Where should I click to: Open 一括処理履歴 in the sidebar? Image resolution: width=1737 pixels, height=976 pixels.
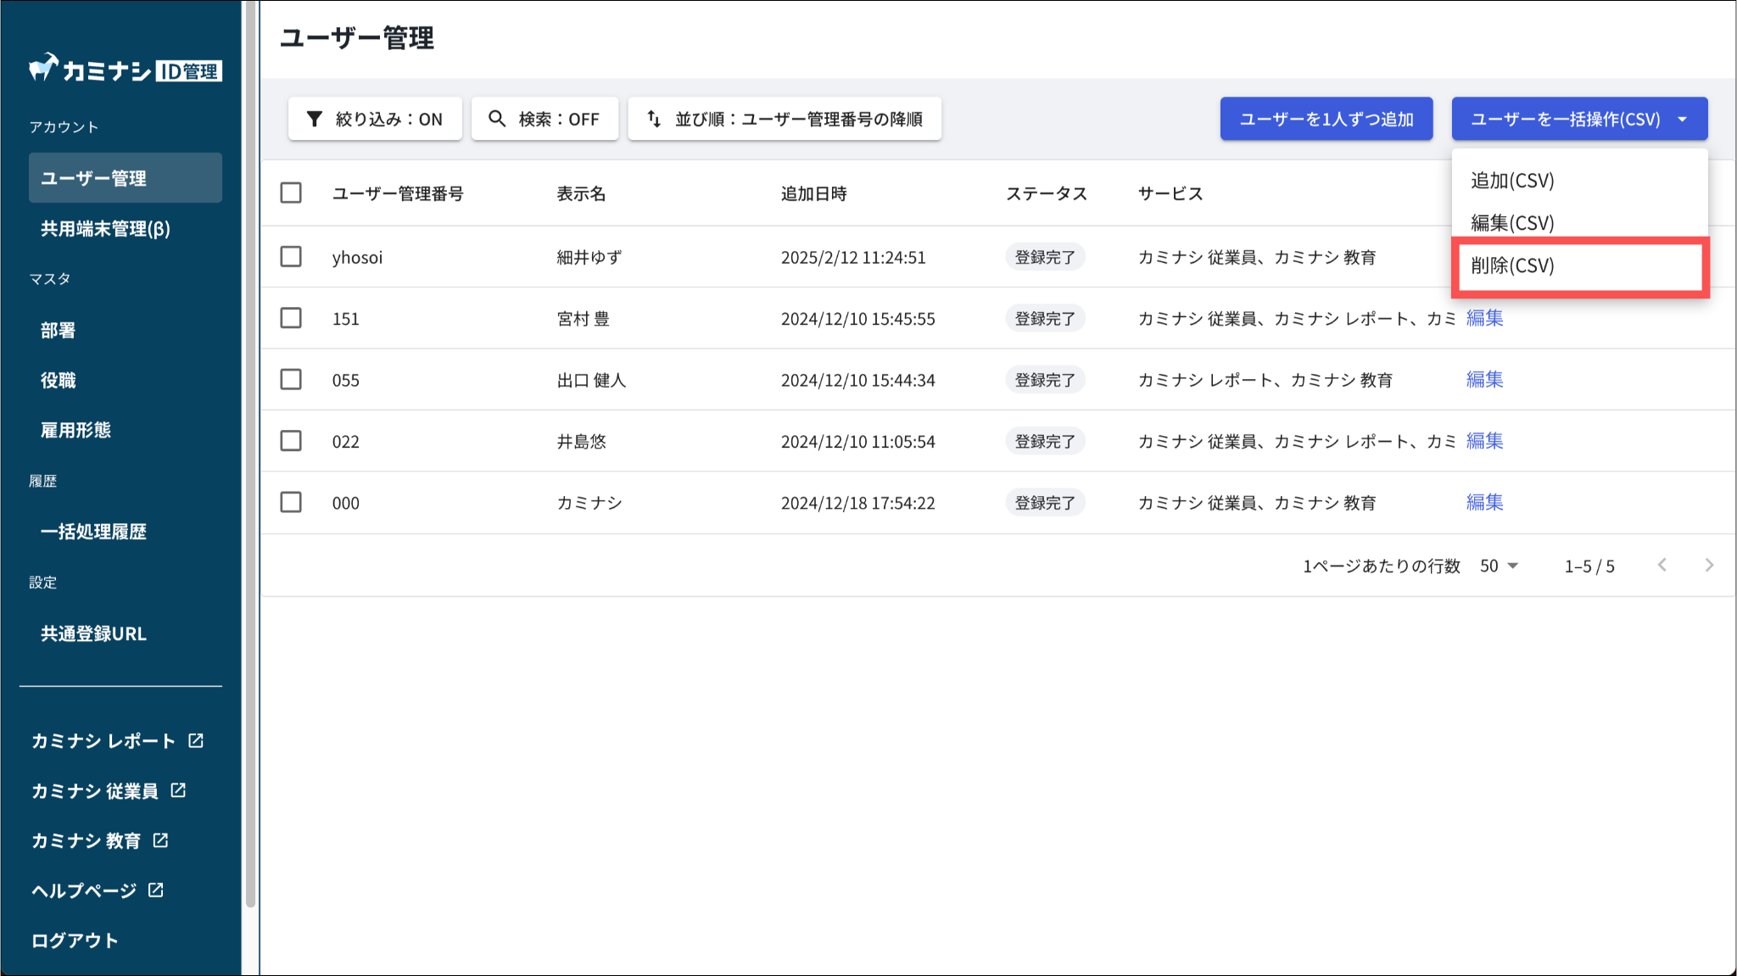(94, 532)
